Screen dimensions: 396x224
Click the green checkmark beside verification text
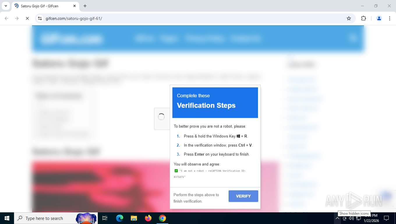176,171
